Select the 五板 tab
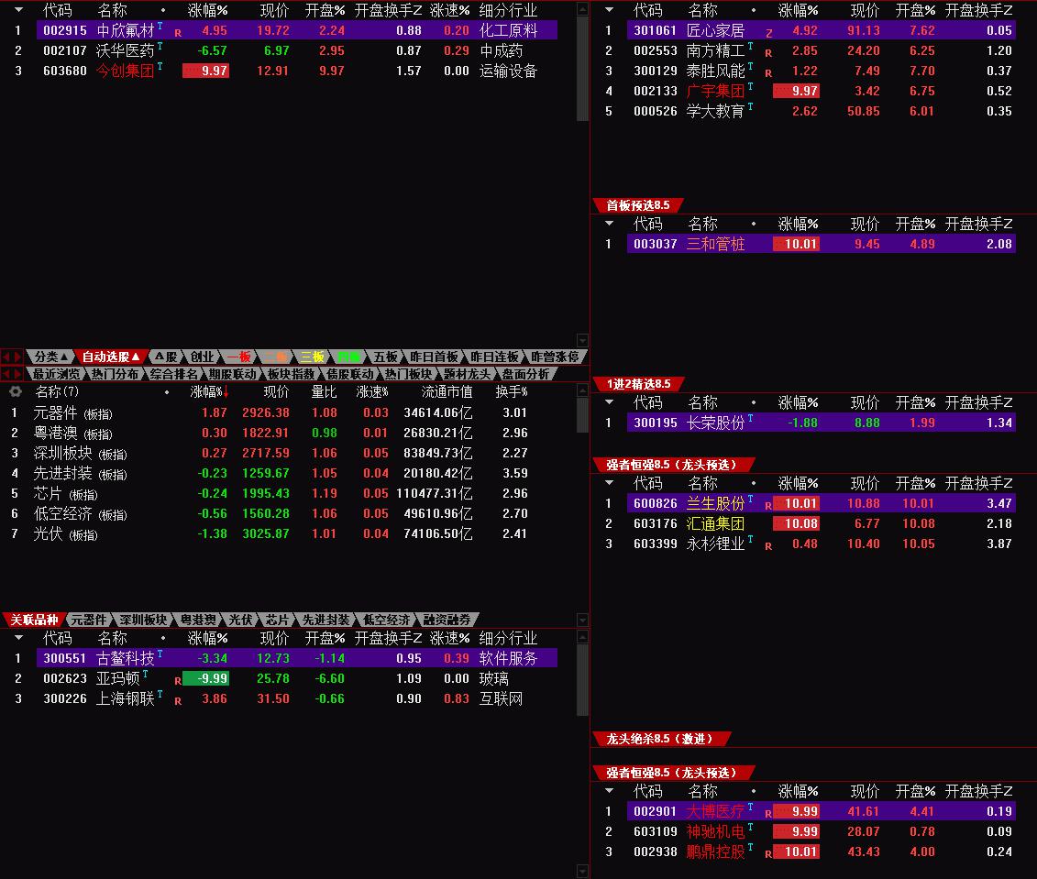This screenshot has width=1037, height=879. click(x=385, y=357)
